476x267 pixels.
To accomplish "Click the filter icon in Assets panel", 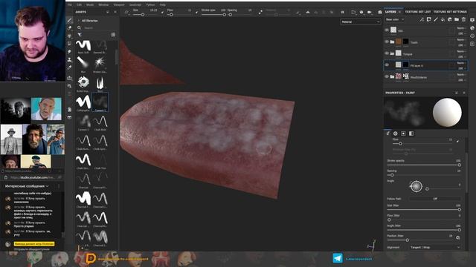I will pyautogui.click(x=80, y=35).
